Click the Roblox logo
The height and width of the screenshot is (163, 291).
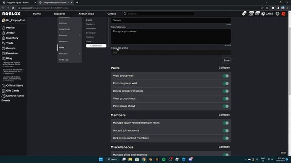[x=11, y=14]
